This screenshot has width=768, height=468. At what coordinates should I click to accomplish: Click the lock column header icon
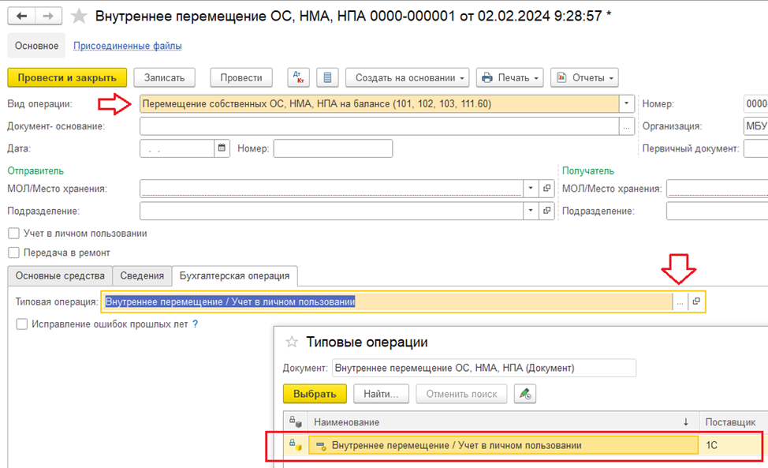click(295, 421)
